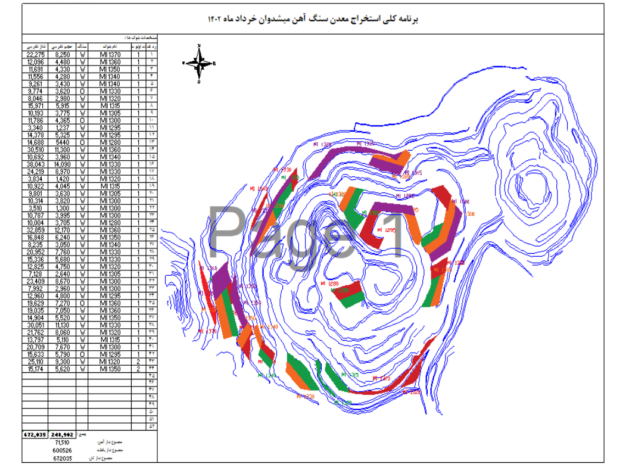Select the 71,510 summary value
This screenshot has height=464, width=632.
coord(61,443)
